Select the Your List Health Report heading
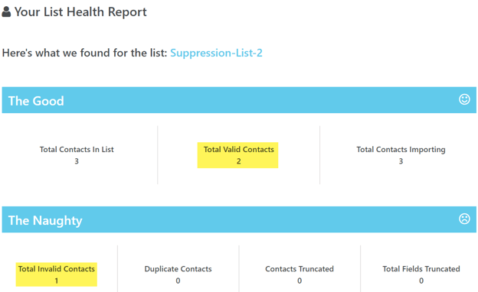Viewport: 478px width, 292px height. (80, 12)
